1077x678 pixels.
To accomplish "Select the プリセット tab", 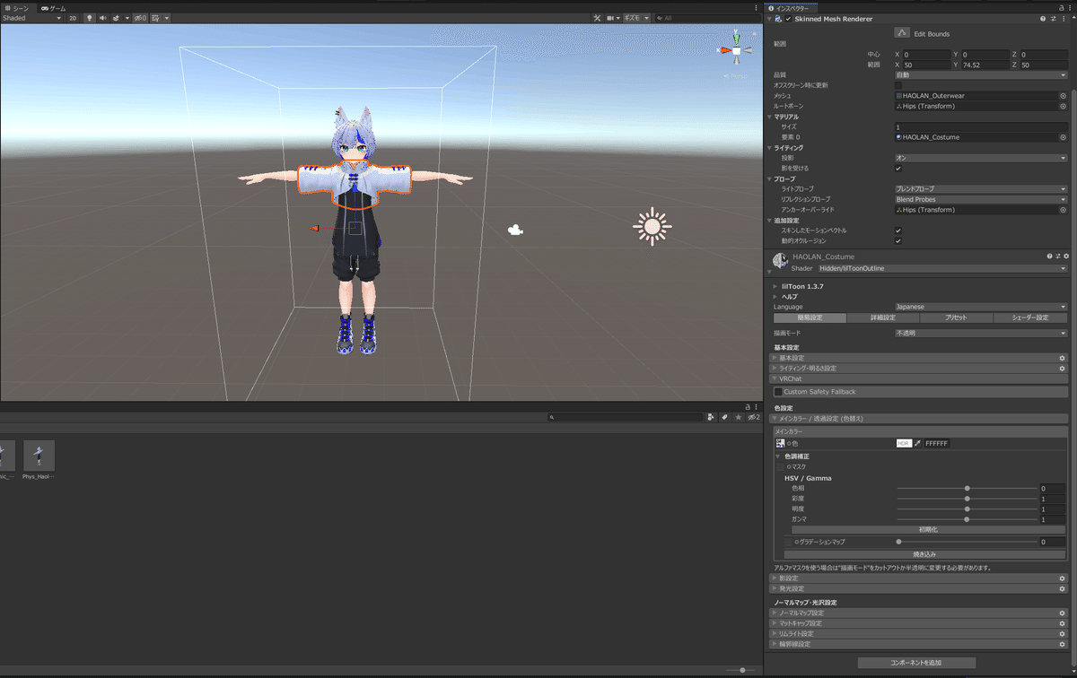I will 957,317.
